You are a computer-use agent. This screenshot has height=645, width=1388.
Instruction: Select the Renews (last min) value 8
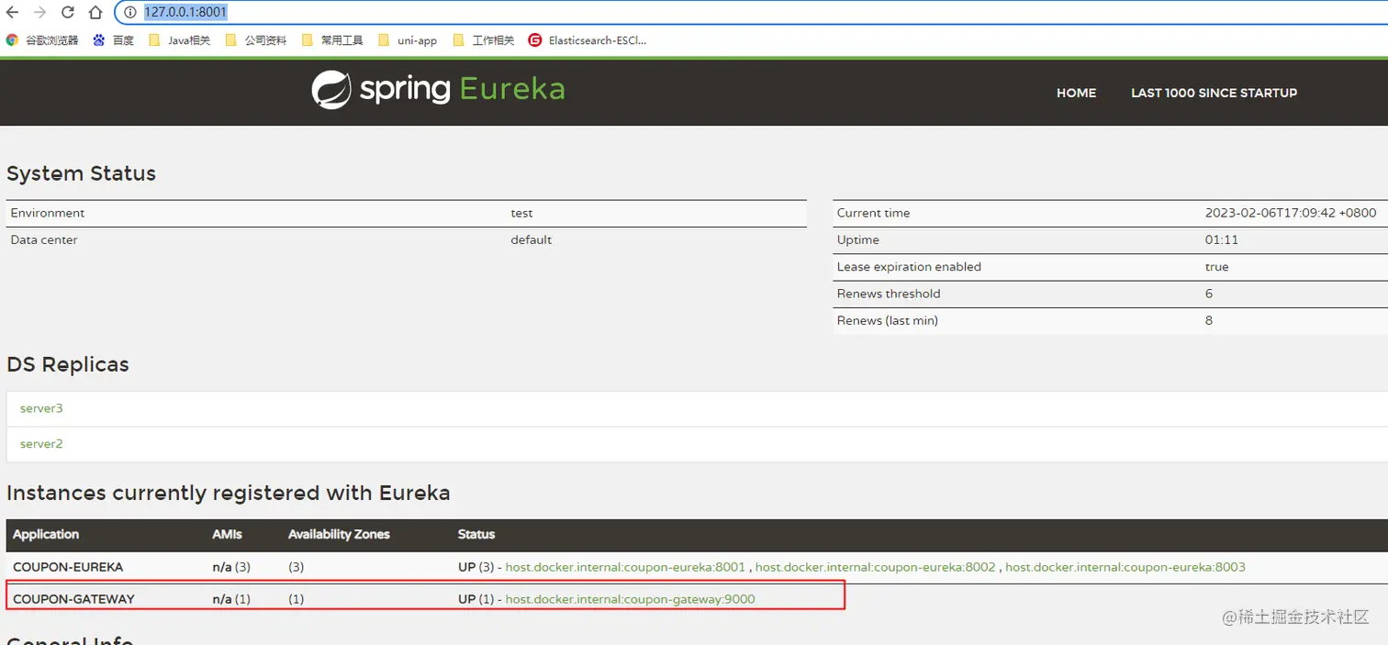(1209, 320)
